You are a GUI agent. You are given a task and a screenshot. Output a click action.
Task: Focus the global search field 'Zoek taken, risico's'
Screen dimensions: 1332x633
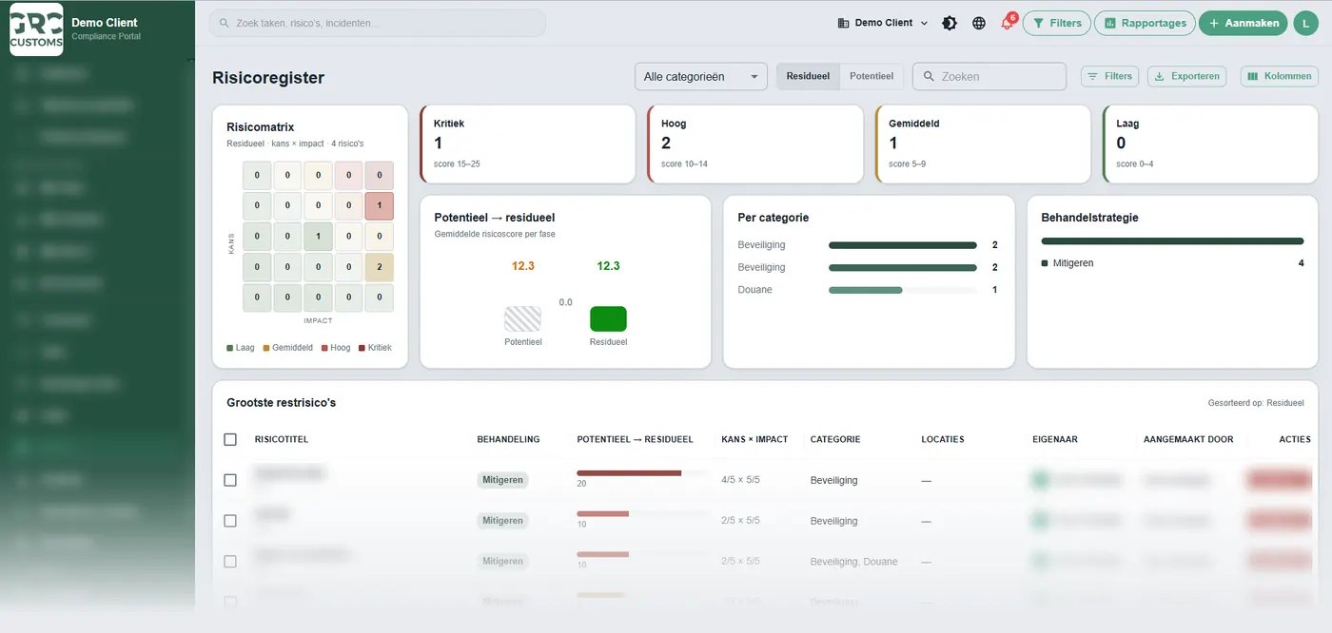(x=378, y=23)
